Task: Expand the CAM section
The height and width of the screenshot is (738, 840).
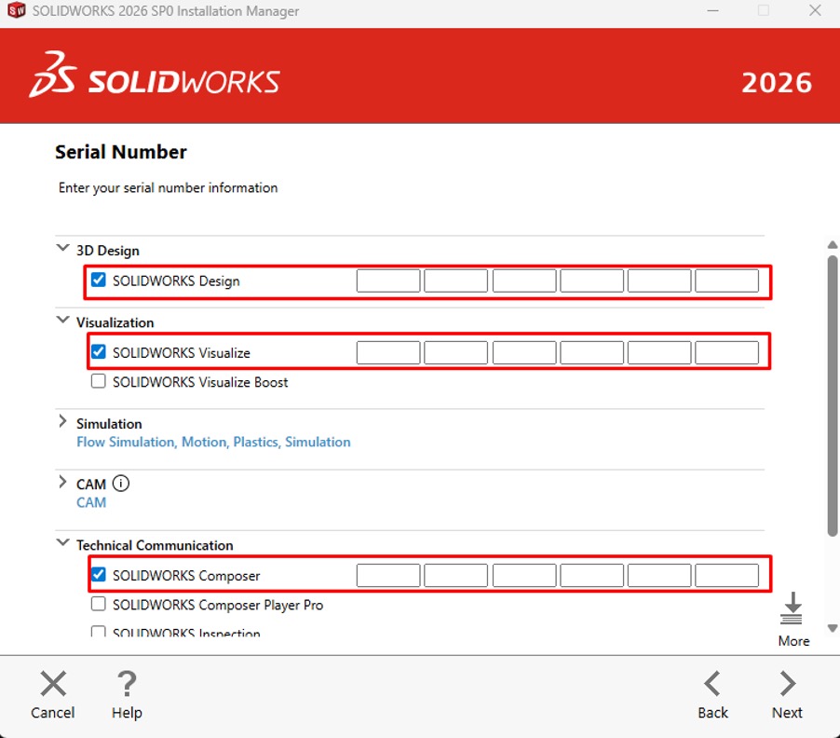Action: click(x=62, y=482)
